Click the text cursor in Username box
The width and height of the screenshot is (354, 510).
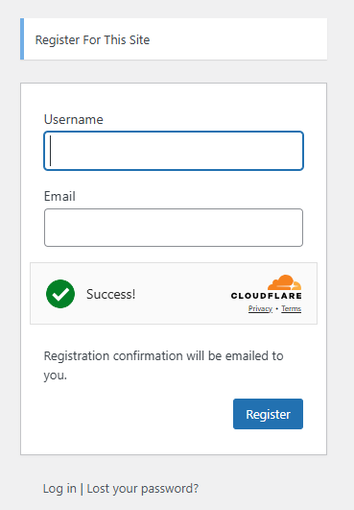(50, 151)
